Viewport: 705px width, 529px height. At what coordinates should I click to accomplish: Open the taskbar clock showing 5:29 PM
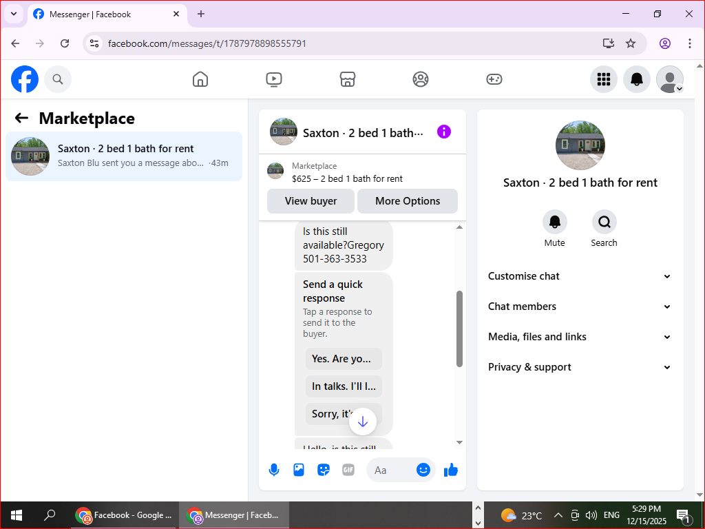646,515
